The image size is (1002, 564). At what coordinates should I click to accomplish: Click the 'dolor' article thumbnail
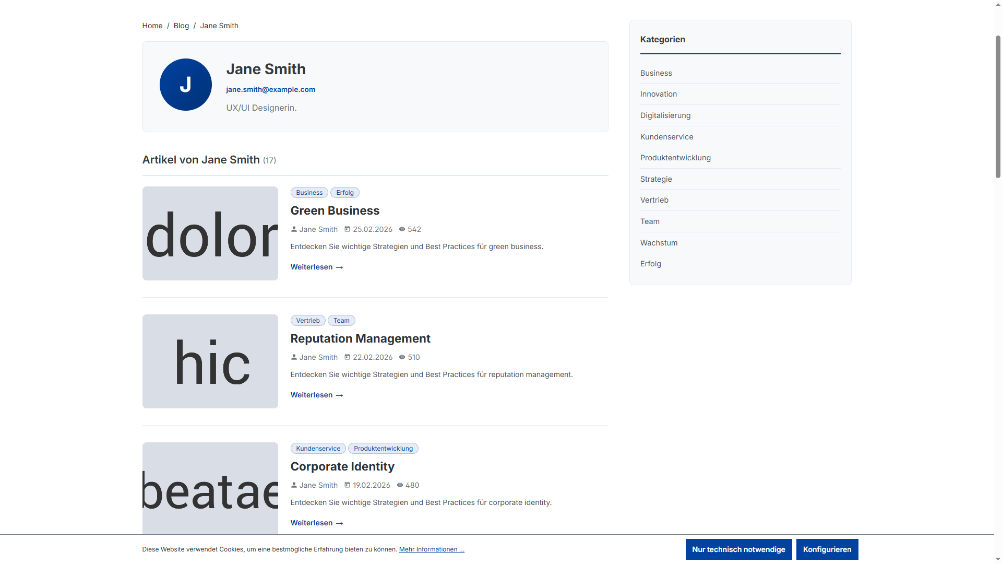click(x=210, y=233)
